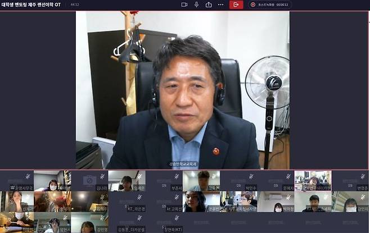Viewport: 370px width, 233px height.
Task: Click the meeting title ending in OT
Action: 31,4
